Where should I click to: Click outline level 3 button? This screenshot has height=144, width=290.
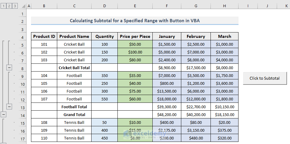point(15,6)
